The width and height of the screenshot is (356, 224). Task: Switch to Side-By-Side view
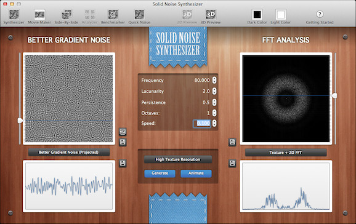[67, 17]
